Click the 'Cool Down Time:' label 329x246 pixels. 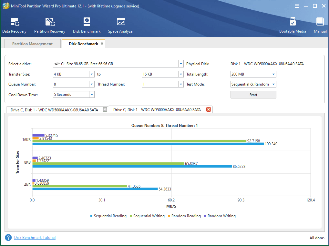click(x=23, y=95)
